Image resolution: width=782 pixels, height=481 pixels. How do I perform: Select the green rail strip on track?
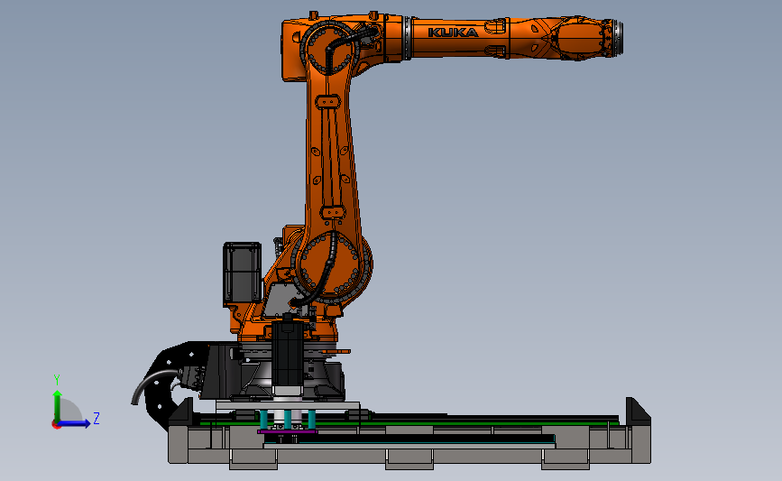point(409,423)
